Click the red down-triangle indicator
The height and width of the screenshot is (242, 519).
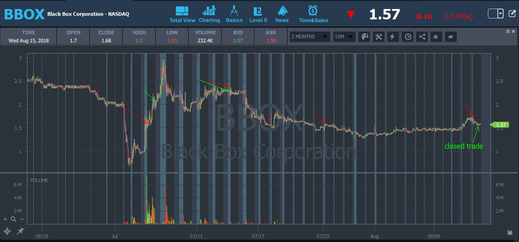coord(351,15)
